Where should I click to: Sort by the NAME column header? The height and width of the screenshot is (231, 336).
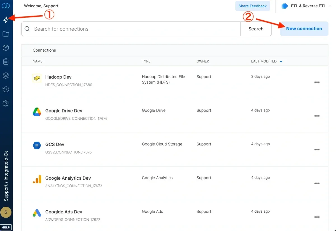[x=38, y=61]
